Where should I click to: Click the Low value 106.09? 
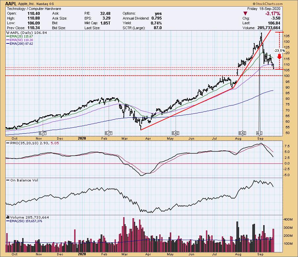point(34,23)
